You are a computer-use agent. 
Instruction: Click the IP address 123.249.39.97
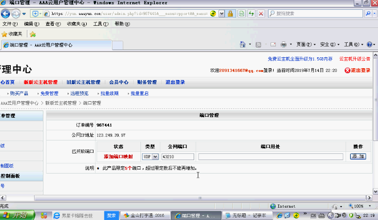coord(111,135)
